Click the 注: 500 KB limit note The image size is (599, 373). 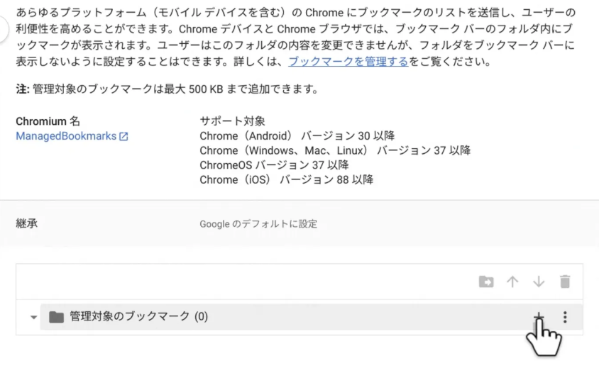pyautogui.click(x=166, y=90)
